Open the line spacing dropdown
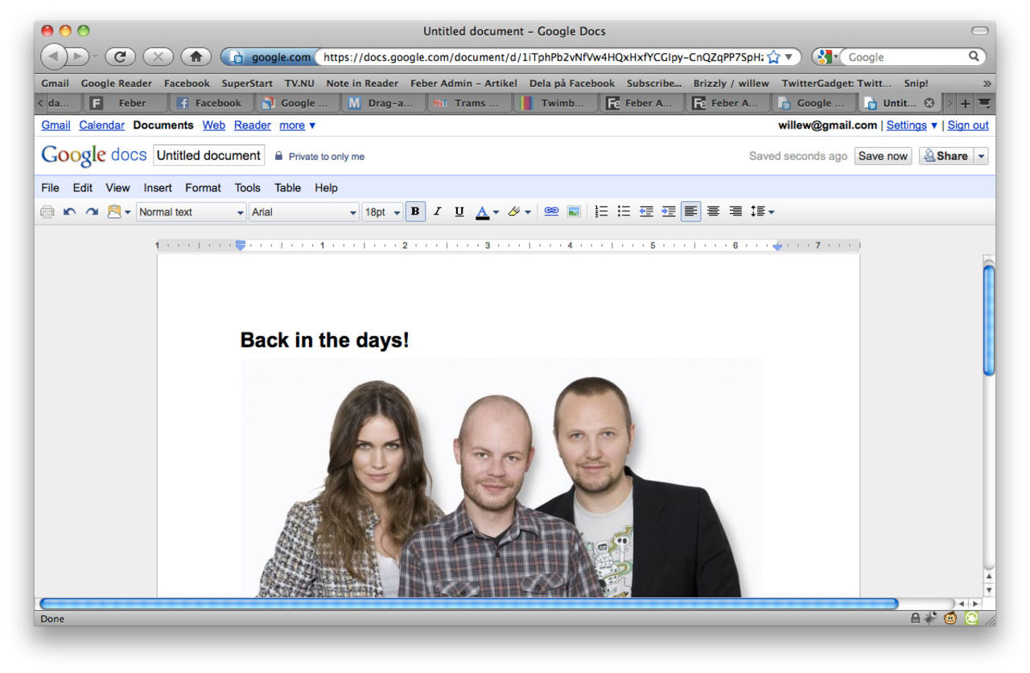 [x=762, y=211]
